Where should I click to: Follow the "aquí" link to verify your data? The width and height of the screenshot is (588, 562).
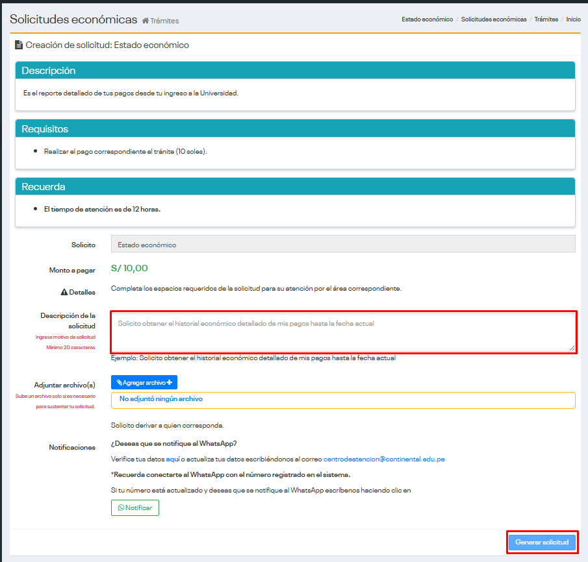(173, 459)
